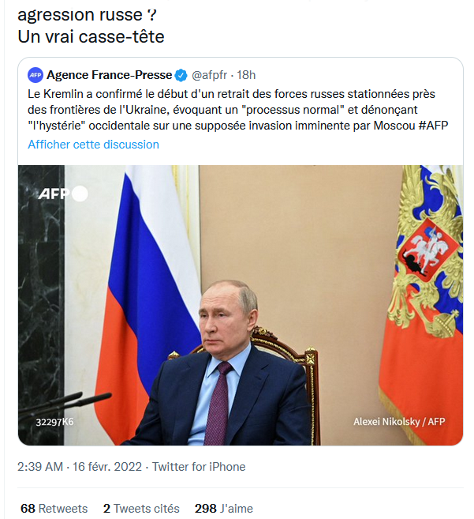Screen dimensions: 474x519
Task: Click the 'Un vrai casse-tête' tweet text
Action: click(x=91, y=37)
